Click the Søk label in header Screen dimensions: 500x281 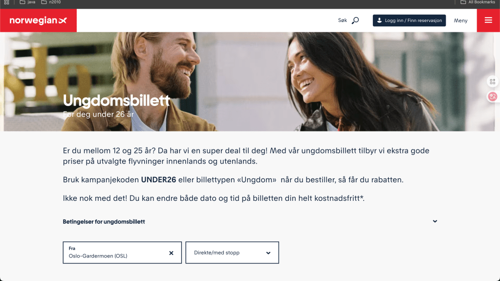click(x=342, y=21)
